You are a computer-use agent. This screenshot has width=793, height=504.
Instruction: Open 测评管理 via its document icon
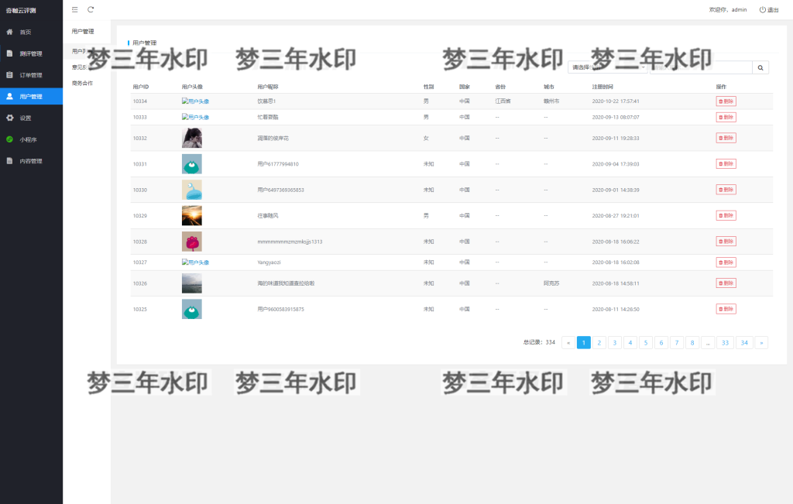(9, 53)
